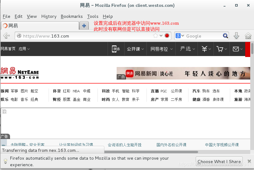This screenshot has width=254, height=170.
Task: Open the 国内外名校公开课 link
Action: click(x=172, y=145)
